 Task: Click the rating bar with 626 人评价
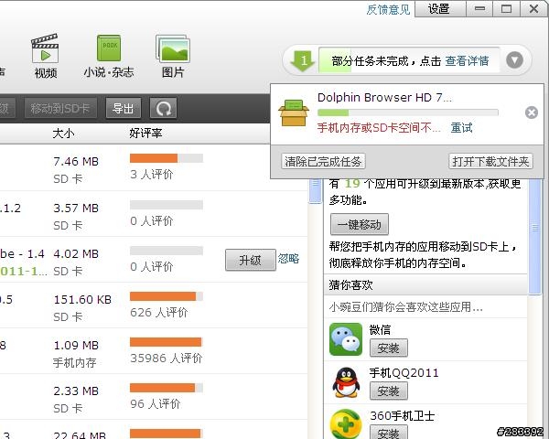167,296
